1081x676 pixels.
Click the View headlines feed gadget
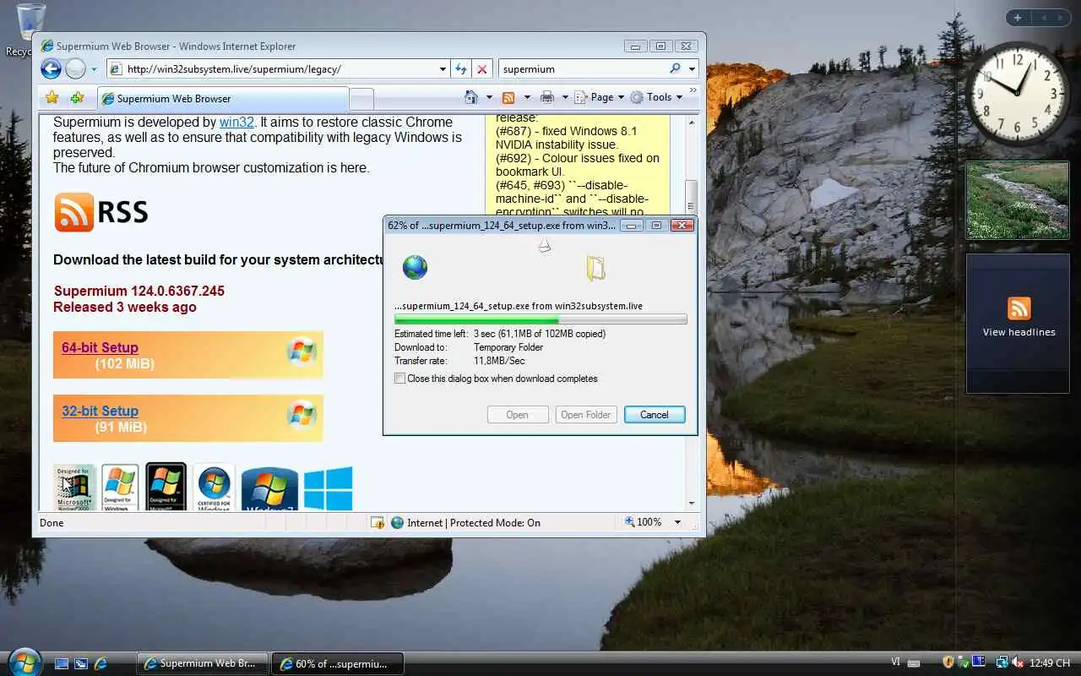click(x=1019, y=323)
